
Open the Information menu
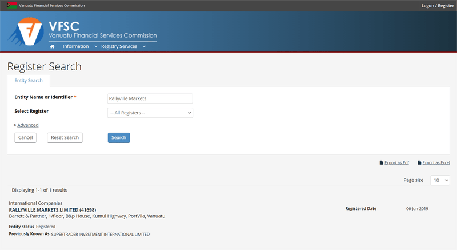[75, 46]
